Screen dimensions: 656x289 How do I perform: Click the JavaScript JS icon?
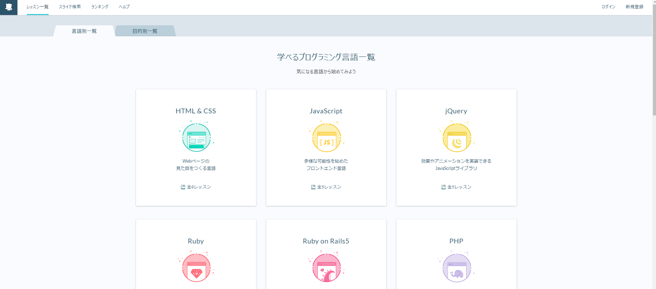[326, 137]
